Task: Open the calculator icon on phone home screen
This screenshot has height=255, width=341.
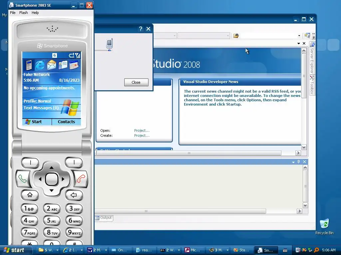Action: point(29,65)
